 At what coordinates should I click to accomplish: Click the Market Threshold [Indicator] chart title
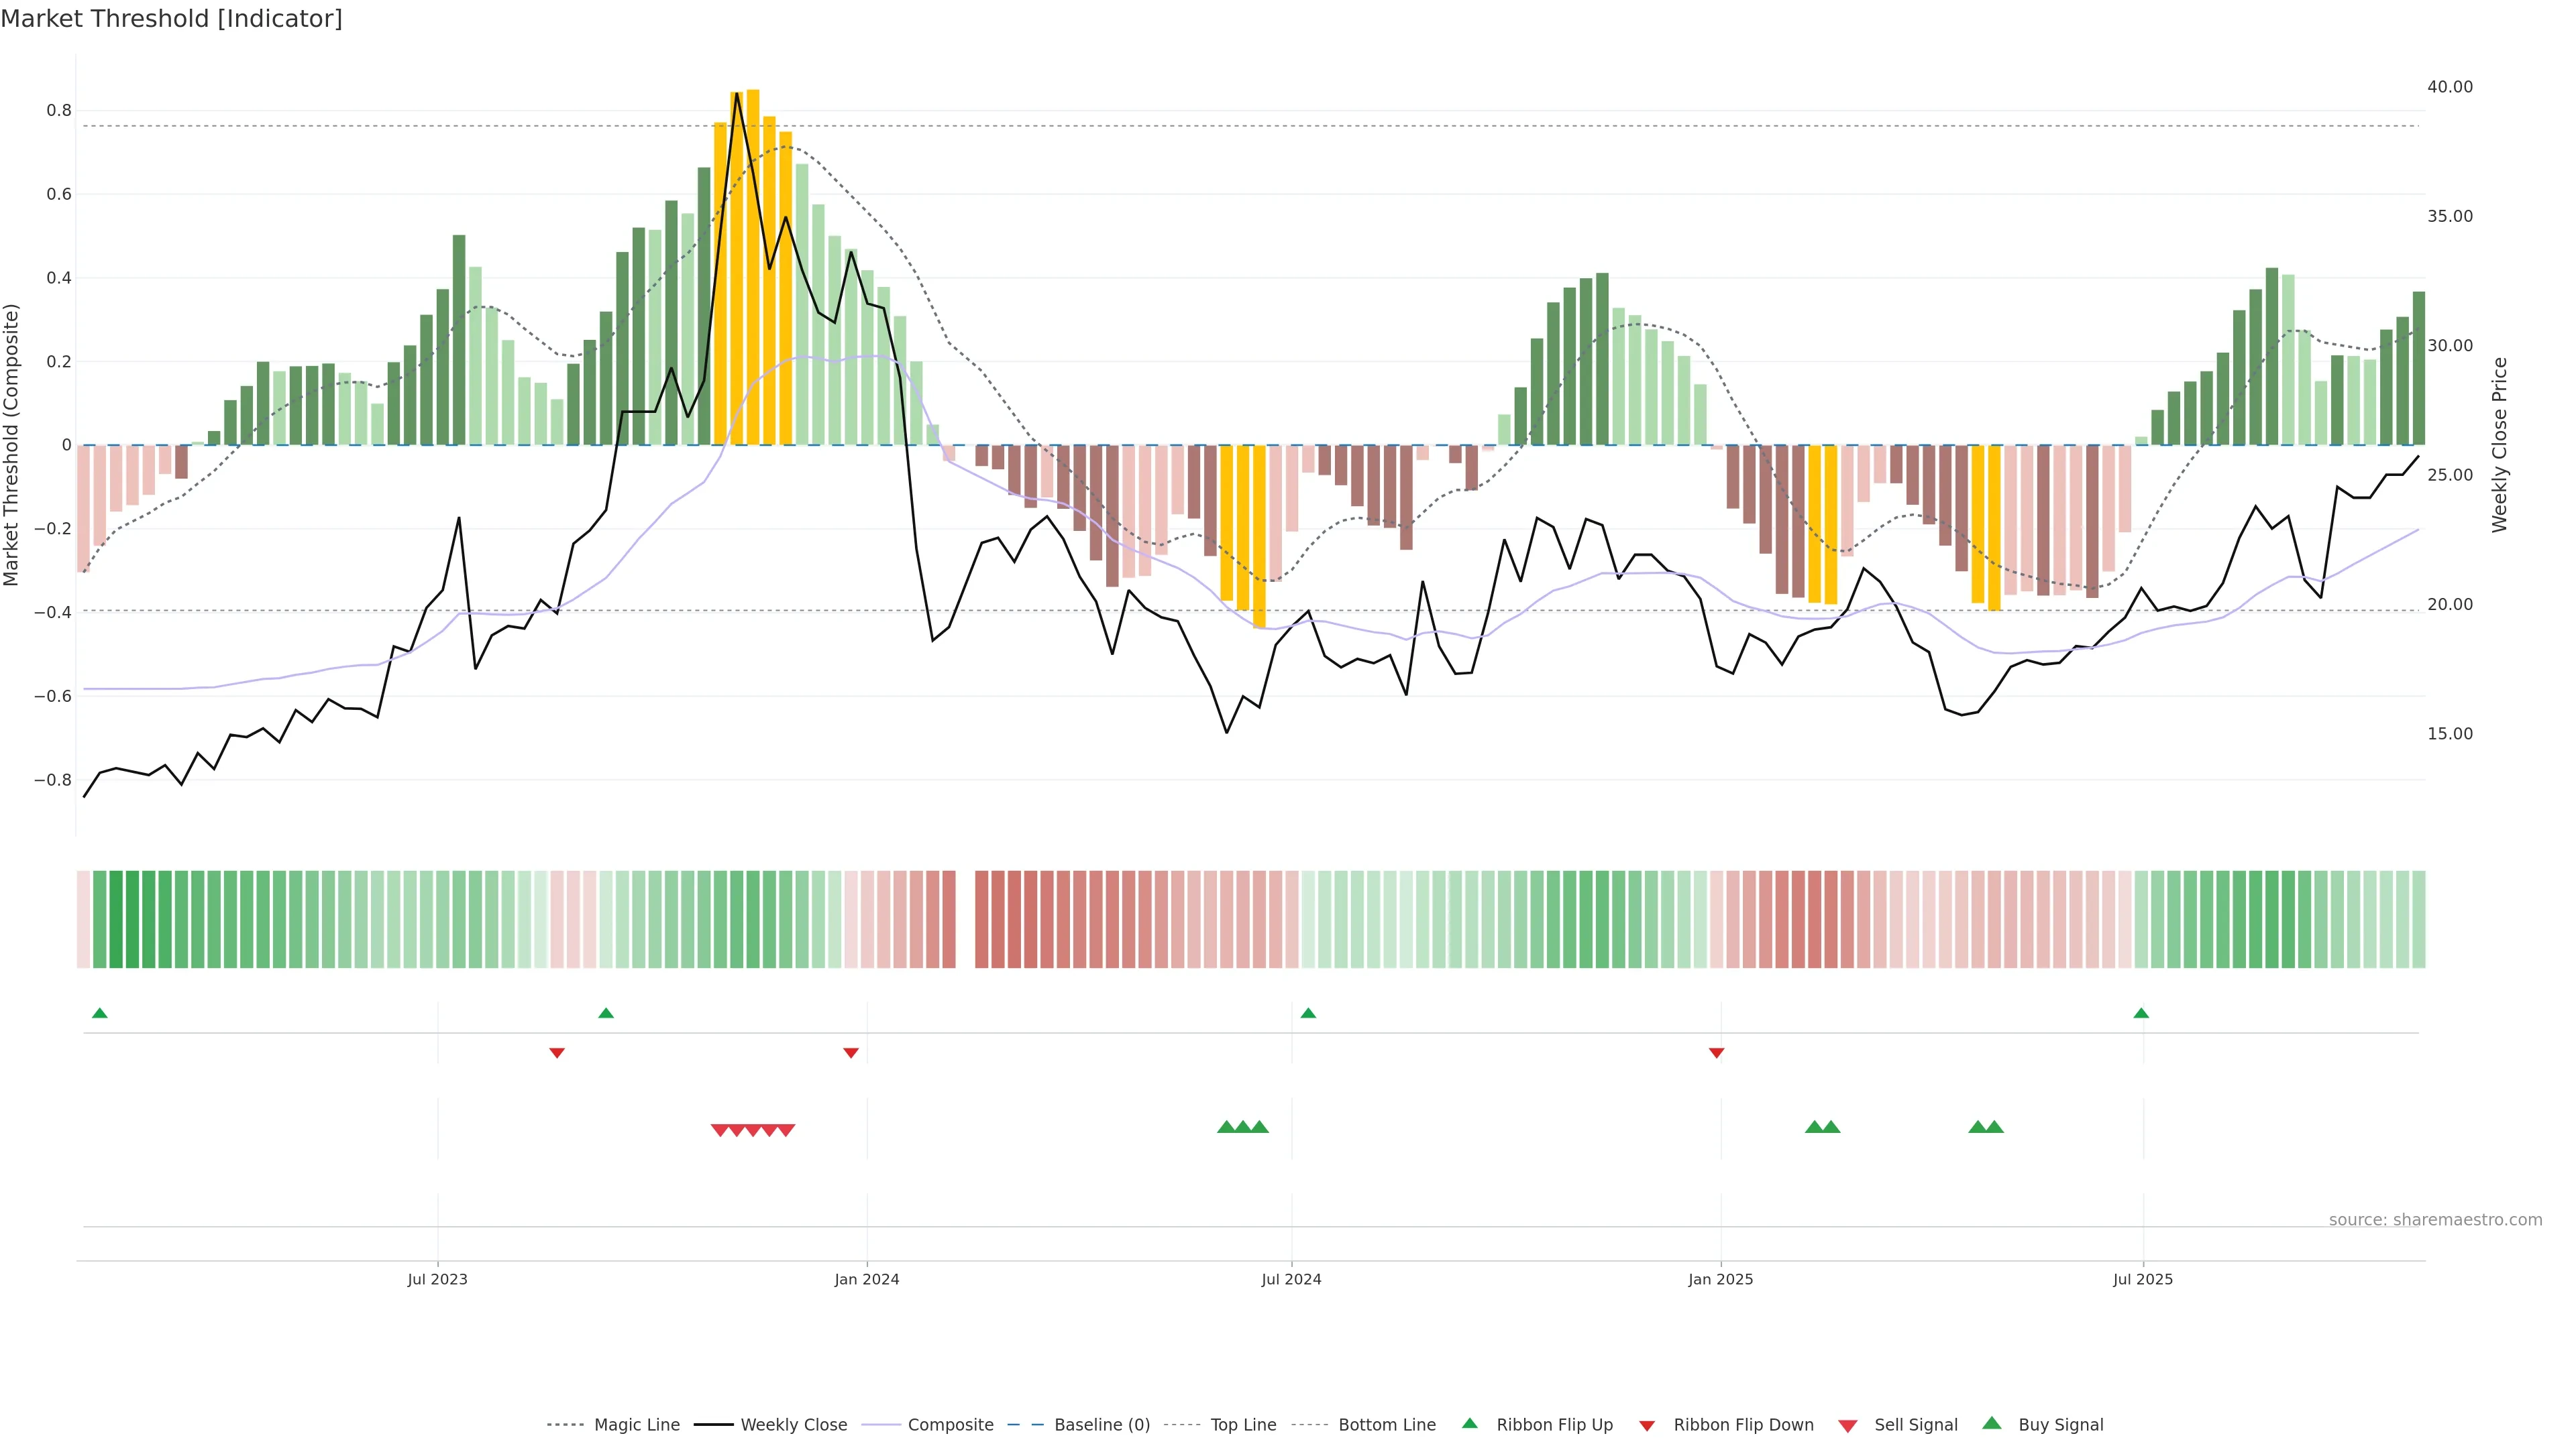pyautogui.click(x=171, y=19)
